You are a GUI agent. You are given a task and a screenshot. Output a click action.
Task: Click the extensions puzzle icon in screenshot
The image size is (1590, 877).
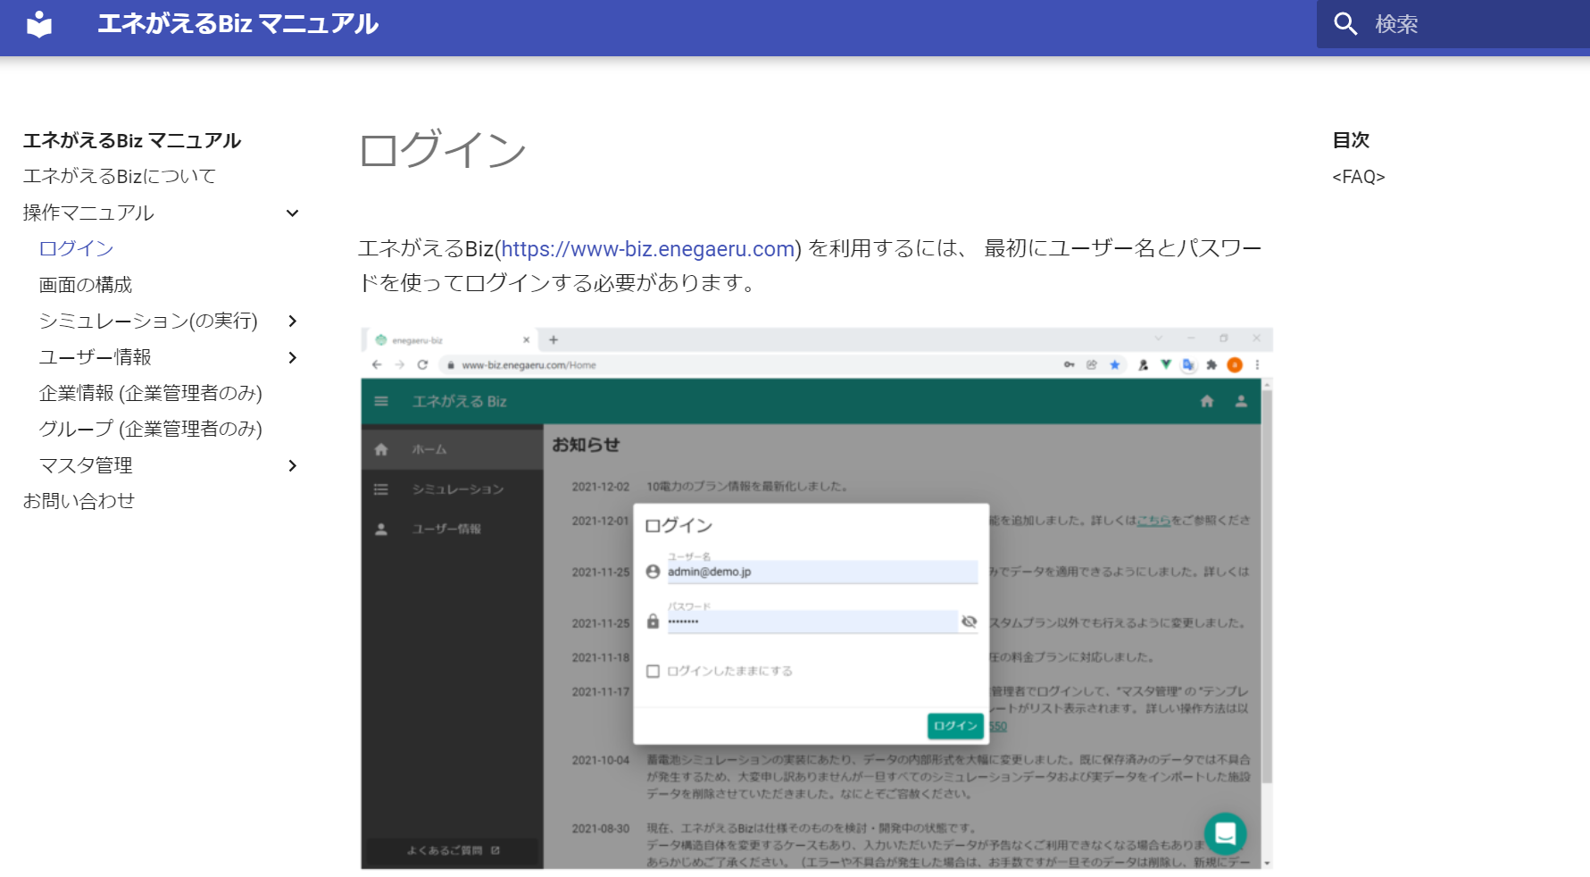click(1211, 364)
